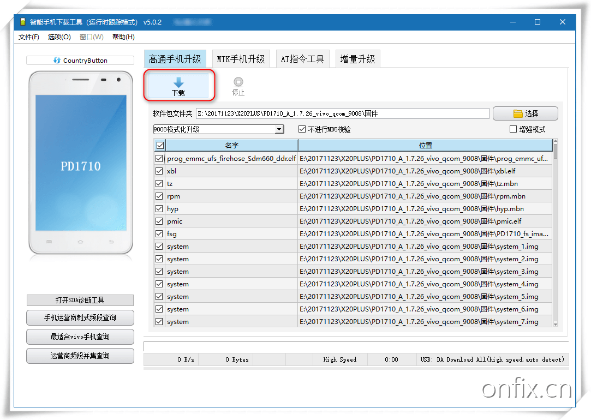Toggle the select-all checkbox in table header
The width and height of the screenshot is (591, 420).
pos(158,145)
